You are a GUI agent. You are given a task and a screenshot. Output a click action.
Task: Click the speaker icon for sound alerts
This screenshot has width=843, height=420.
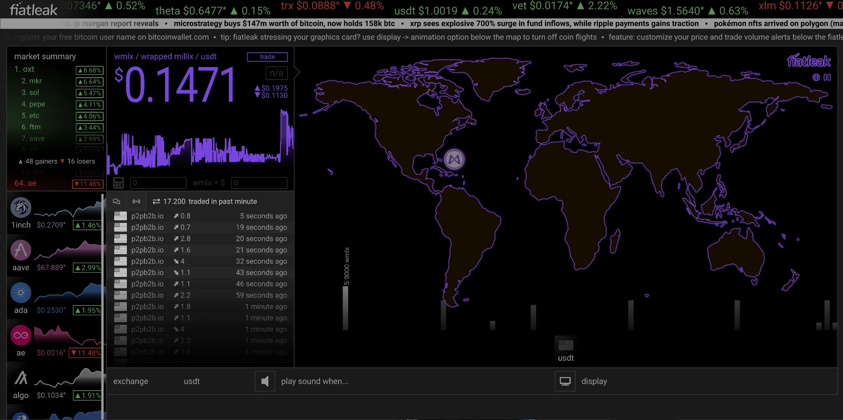click(x=265, y=381)
